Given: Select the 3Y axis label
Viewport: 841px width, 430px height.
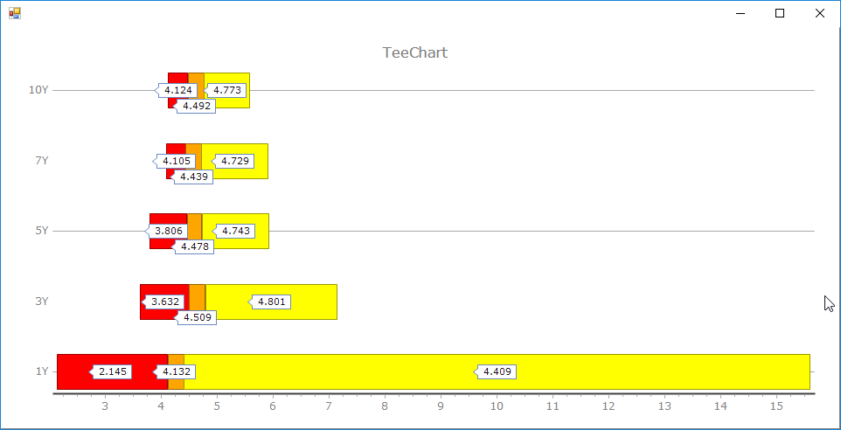Looking at the screenshot, I should coord(42,302).
